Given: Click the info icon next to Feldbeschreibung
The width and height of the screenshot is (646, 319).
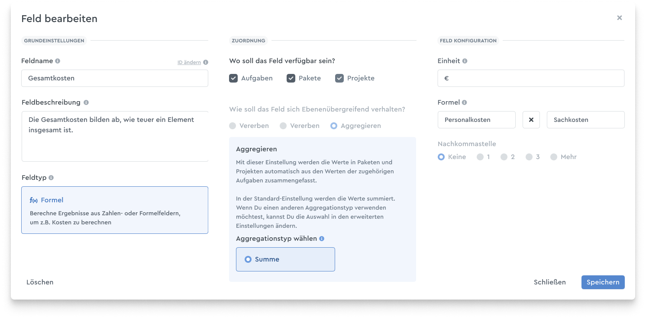Looking at the screenshot, I should [86, 102].
